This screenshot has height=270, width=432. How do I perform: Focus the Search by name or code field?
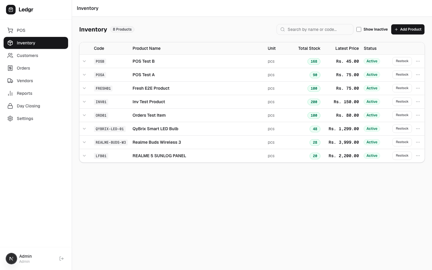click(315, 29)
